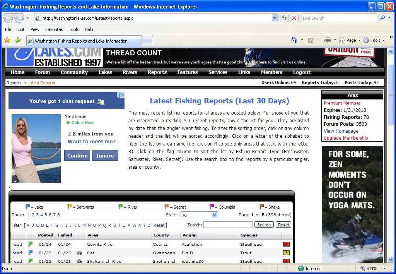The image size is (396, 274).
Task: Click the browser Back arrow button
Action: coord(8,18)
